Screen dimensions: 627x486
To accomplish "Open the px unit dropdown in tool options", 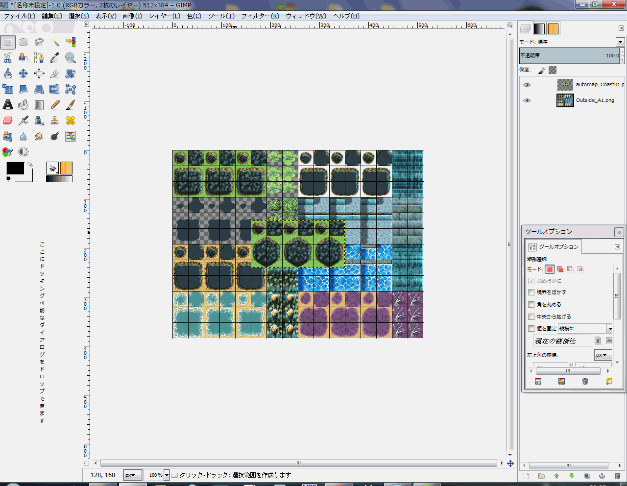I will (x=603, y=355).
